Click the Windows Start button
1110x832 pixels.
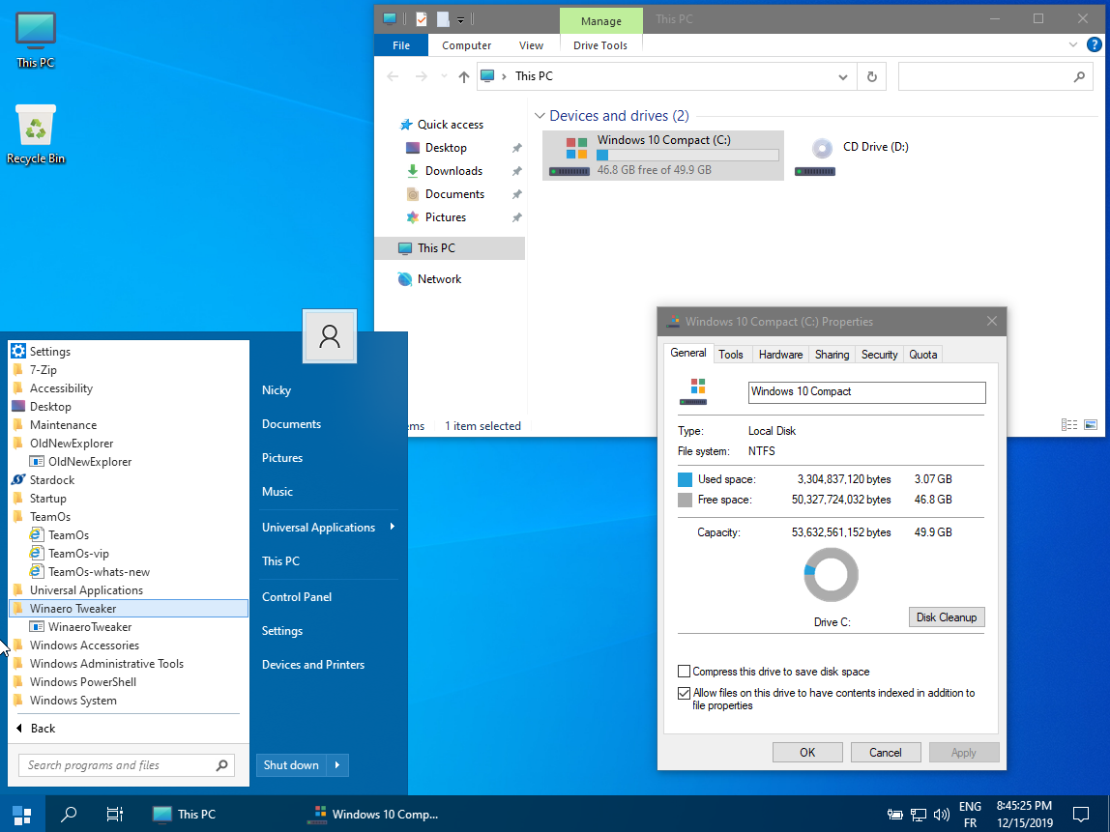click(x=22, y=815)
